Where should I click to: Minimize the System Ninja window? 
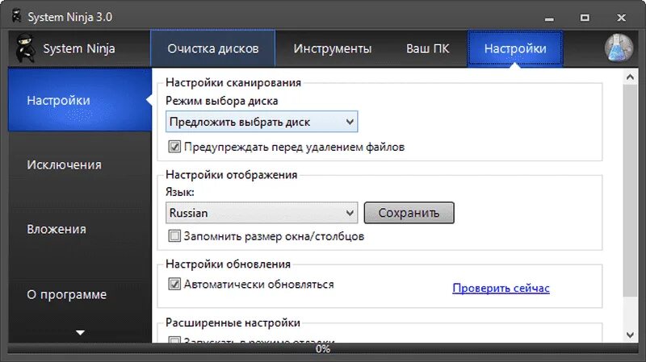[x=549, y=18]
